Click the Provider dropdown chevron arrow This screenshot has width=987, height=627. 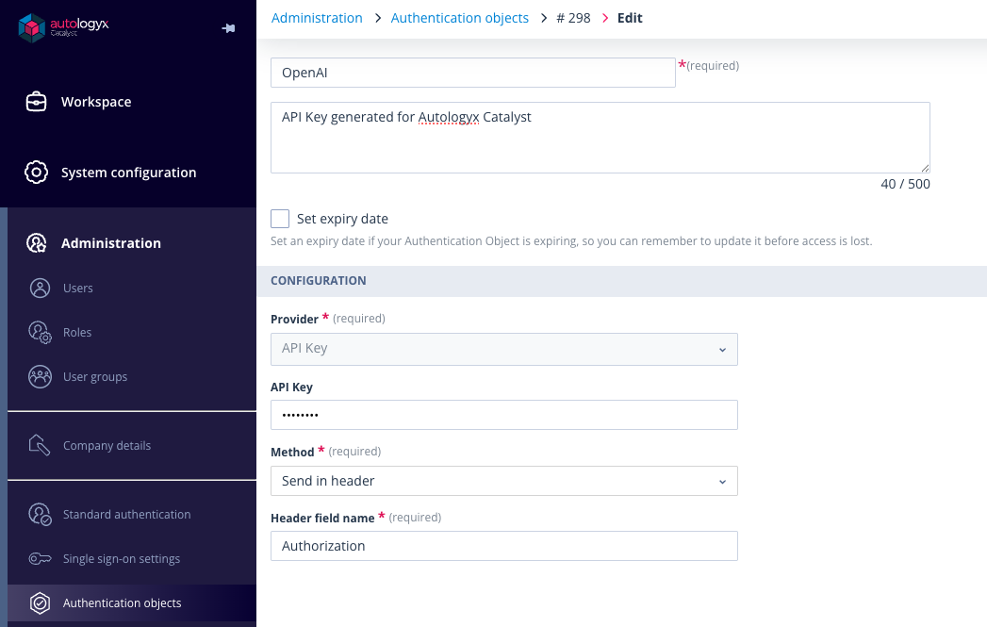pyautogui.click(x=722, y=350)
